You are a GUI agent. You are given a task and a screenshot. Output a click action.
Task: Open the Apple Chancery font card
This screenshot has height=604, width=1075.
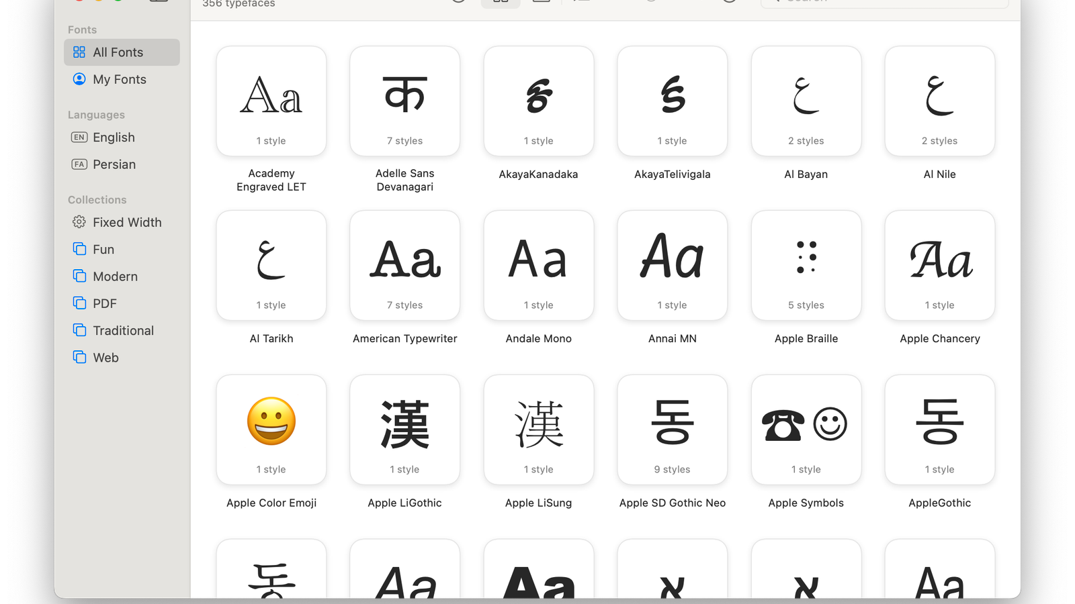tap(939, 265)
